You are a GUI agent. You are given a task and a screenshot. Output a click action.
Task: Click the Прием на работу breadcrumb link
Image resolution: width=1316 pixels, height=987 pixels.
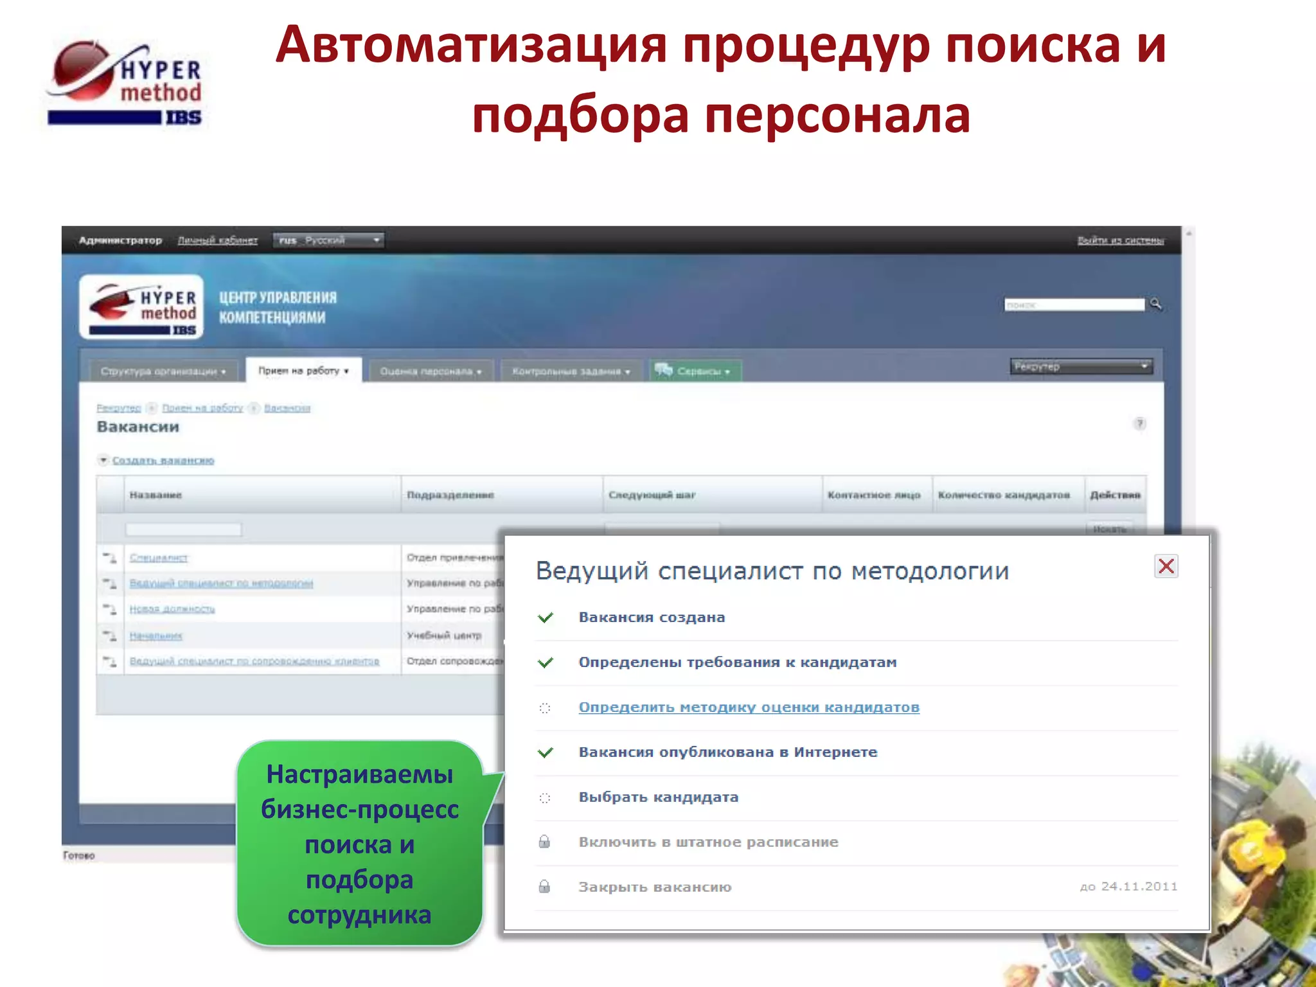(x=202, y=408)
